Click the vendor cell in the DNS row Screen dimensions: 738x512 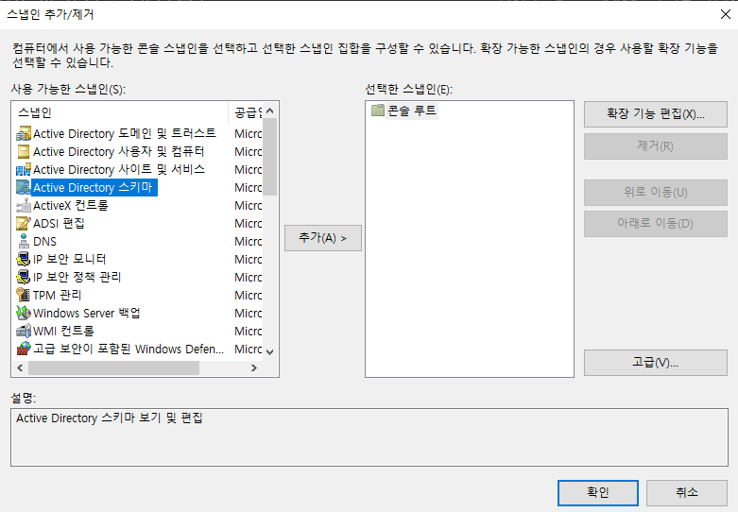248,242
